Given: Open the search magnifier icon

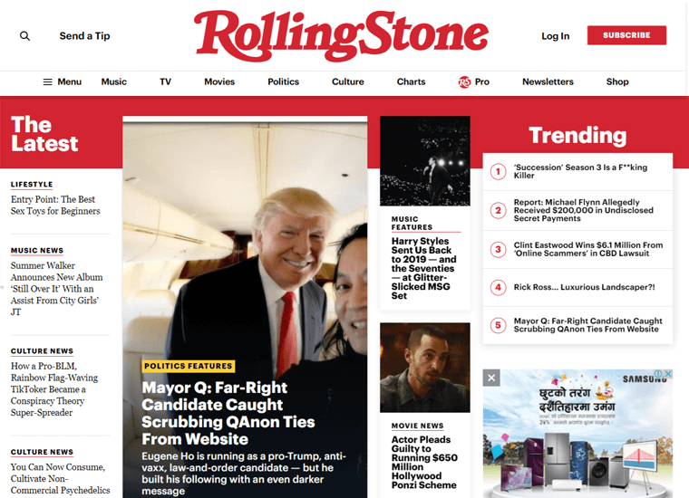Looking at the screenshot, I should pos(25,36).
